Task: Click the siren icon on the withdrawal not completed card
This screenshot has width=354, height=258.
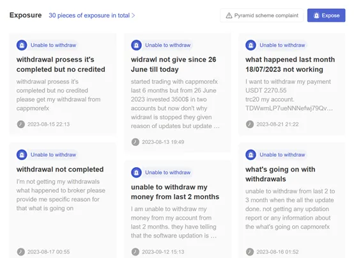Action: click(x=22, y=155)
